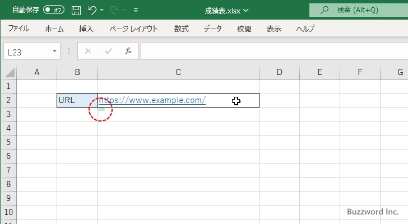Click the Select All corner triangle
The image size is (408, 224).
pyautogui.click(x=10, y=72)
